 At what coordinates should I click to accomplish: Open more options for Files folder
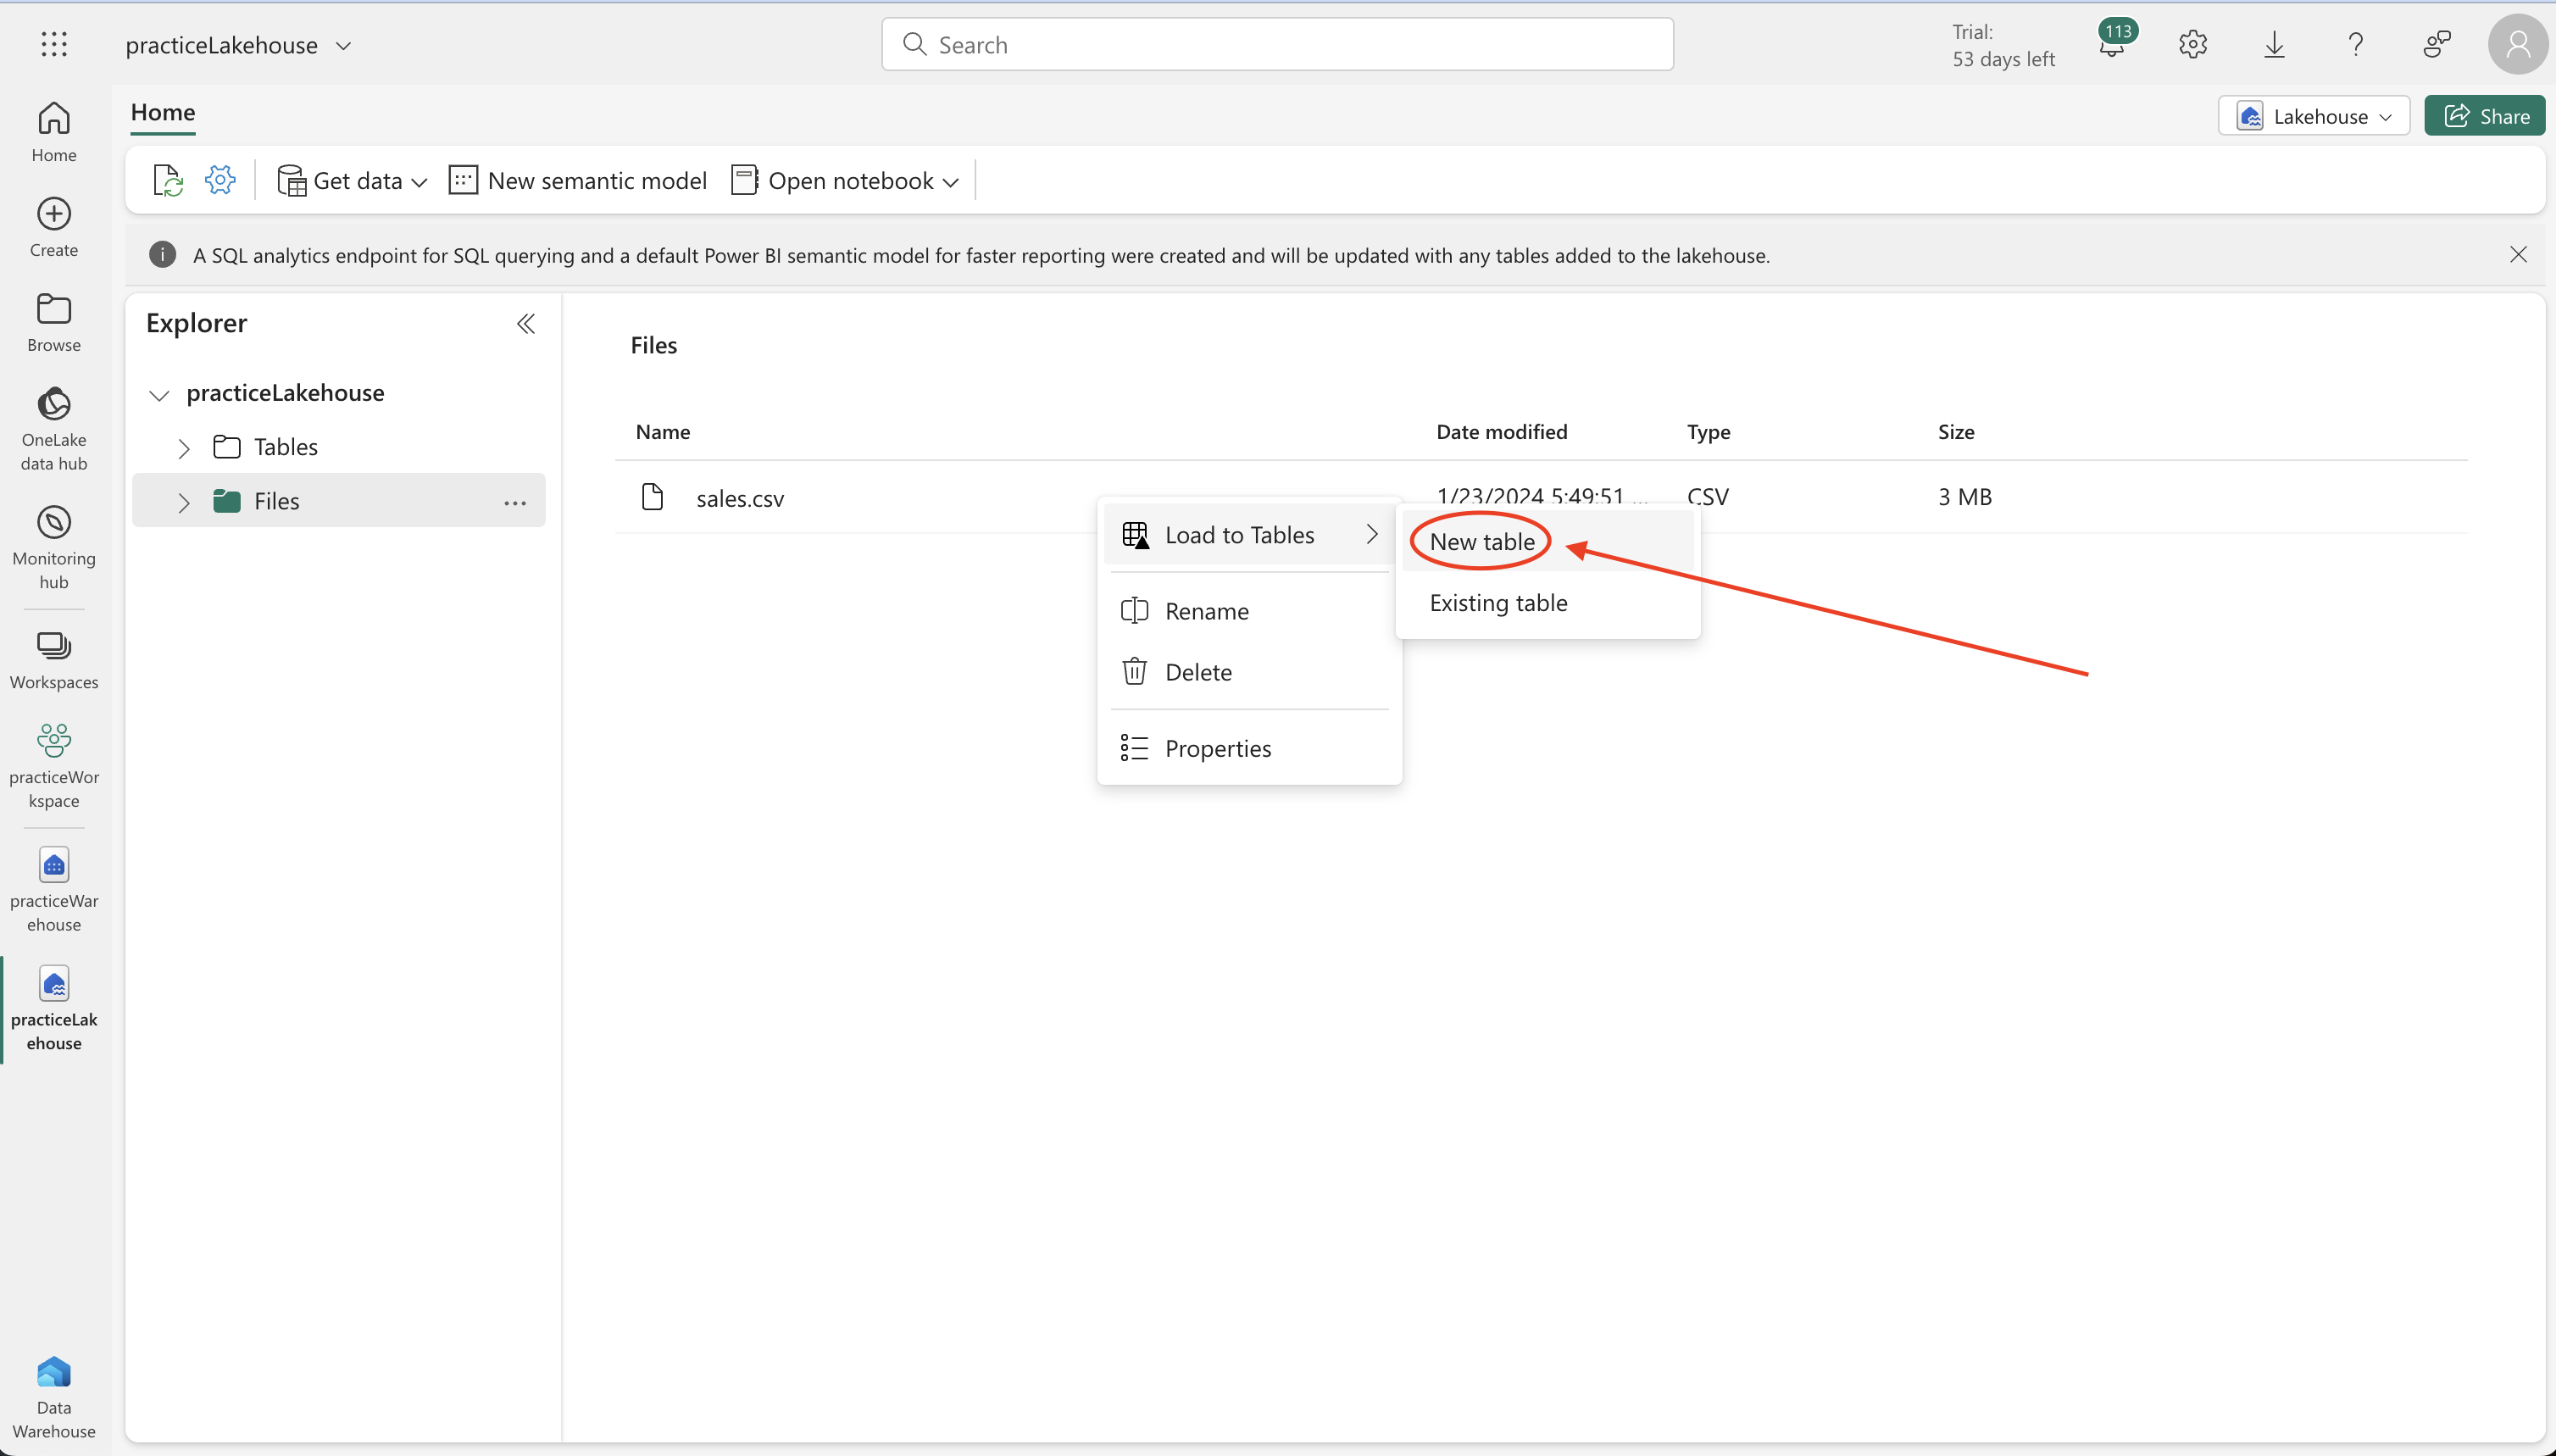click(515, 503)
